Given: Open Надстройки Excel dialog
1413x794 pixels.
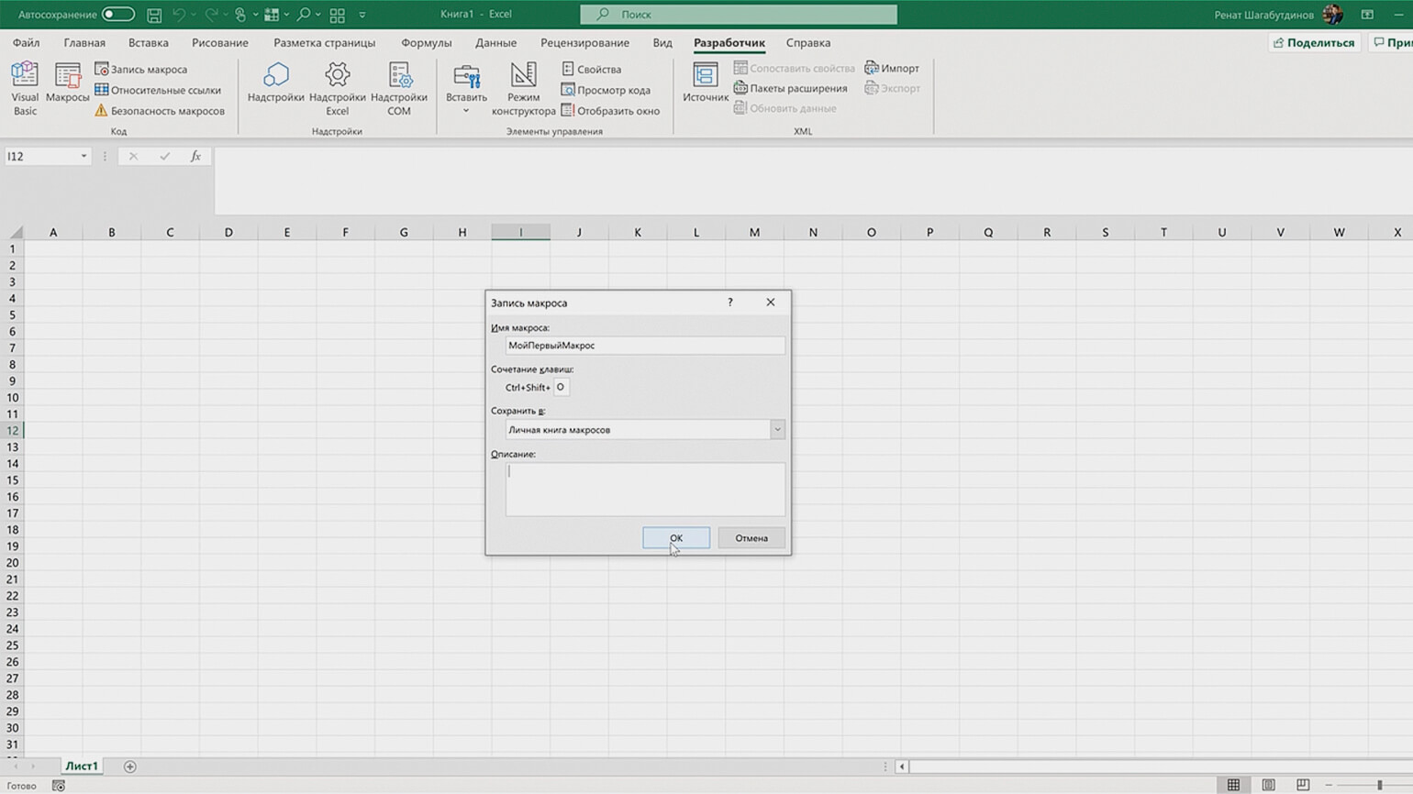Looking at the screenshot, I should pos(337,89).
